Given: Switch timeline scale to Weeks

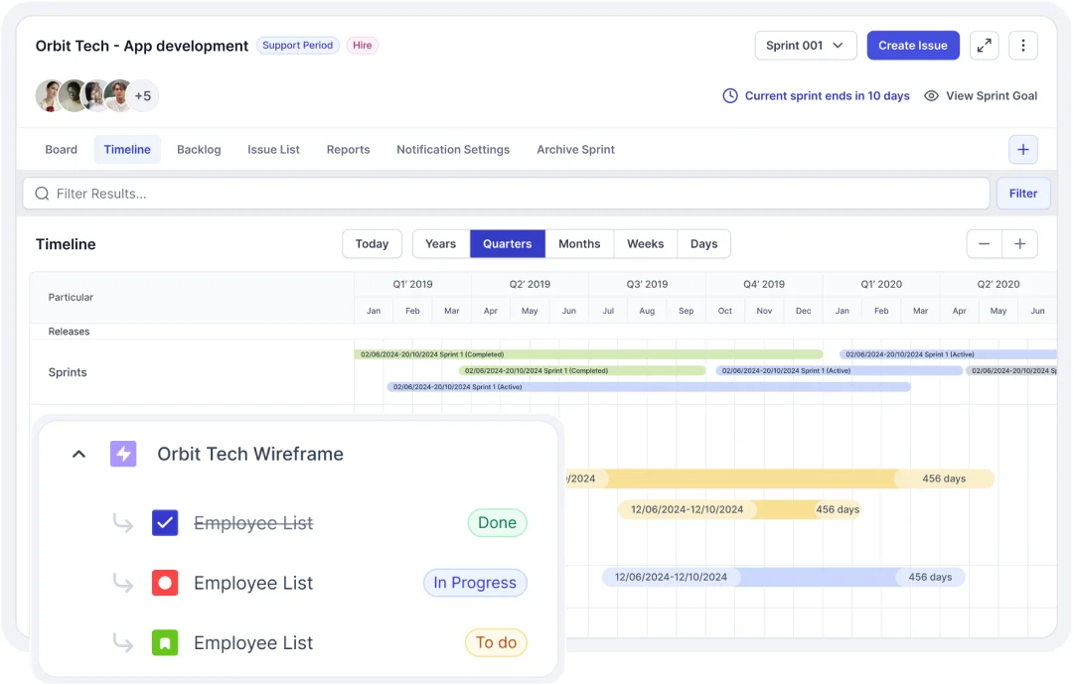Looking at the screenshot, I should (645, 244).
